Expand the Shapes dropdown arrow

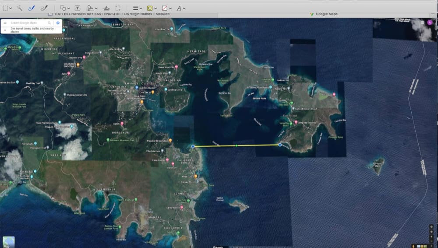(x=68, y=8)
